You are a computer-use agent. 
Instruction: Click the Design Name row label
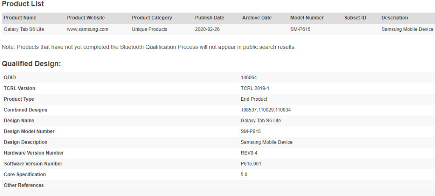point(19,121)
